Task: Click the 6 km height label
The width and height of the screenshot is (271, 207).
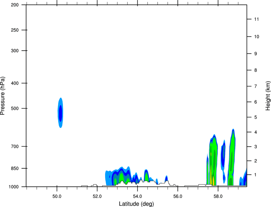Action: click(255, 102)
